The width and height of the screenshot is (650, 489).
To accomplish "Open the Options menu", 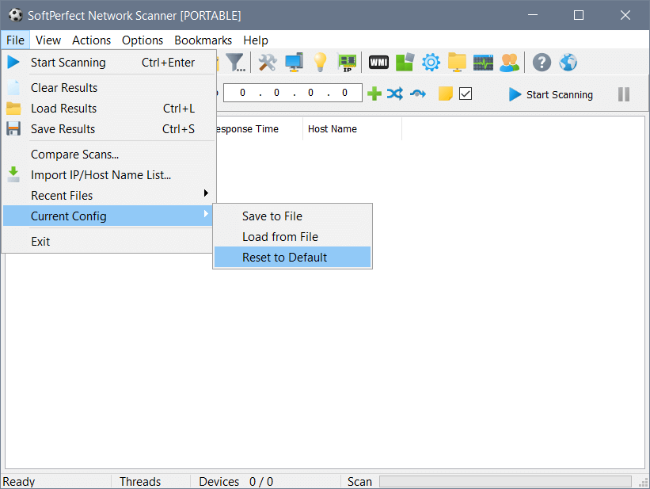I will [143, 40].
